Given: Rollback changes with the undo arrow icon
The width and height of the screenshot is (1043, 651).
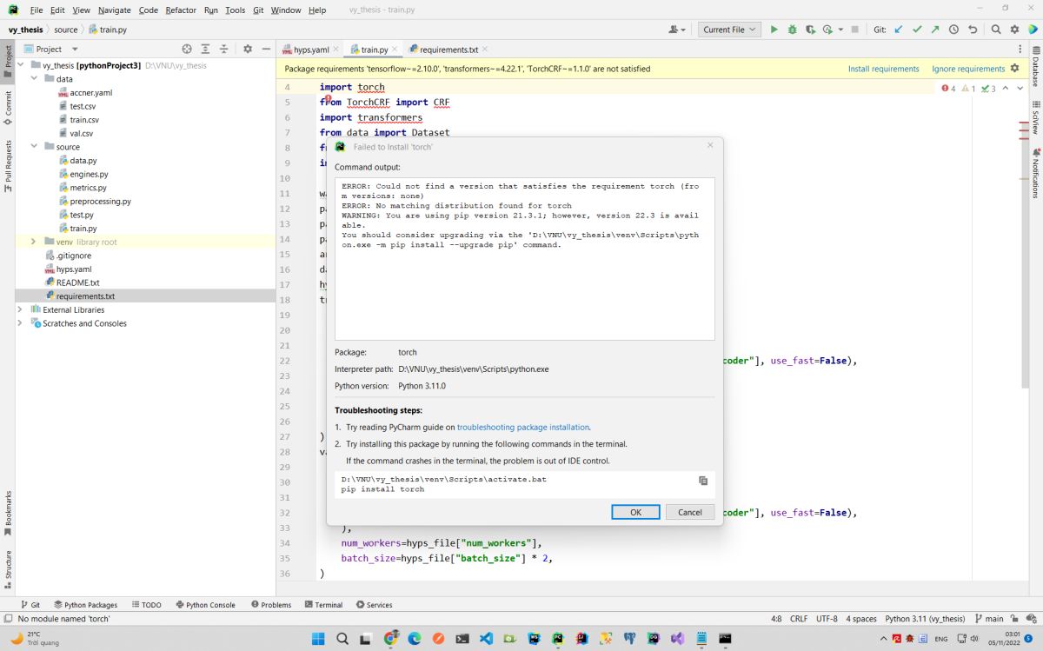Looking at the screenshot, I should tap(973, 30).
